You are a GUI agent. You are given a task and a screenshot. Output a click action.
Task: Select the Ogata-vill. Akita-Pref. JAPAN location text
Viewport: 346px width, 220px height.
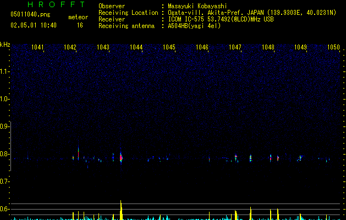point(252,13)
